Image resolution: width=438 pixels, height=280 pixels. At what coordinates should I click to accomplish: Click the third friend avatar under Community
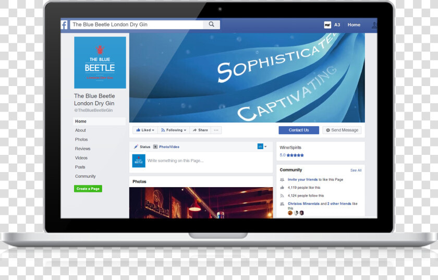301,213
